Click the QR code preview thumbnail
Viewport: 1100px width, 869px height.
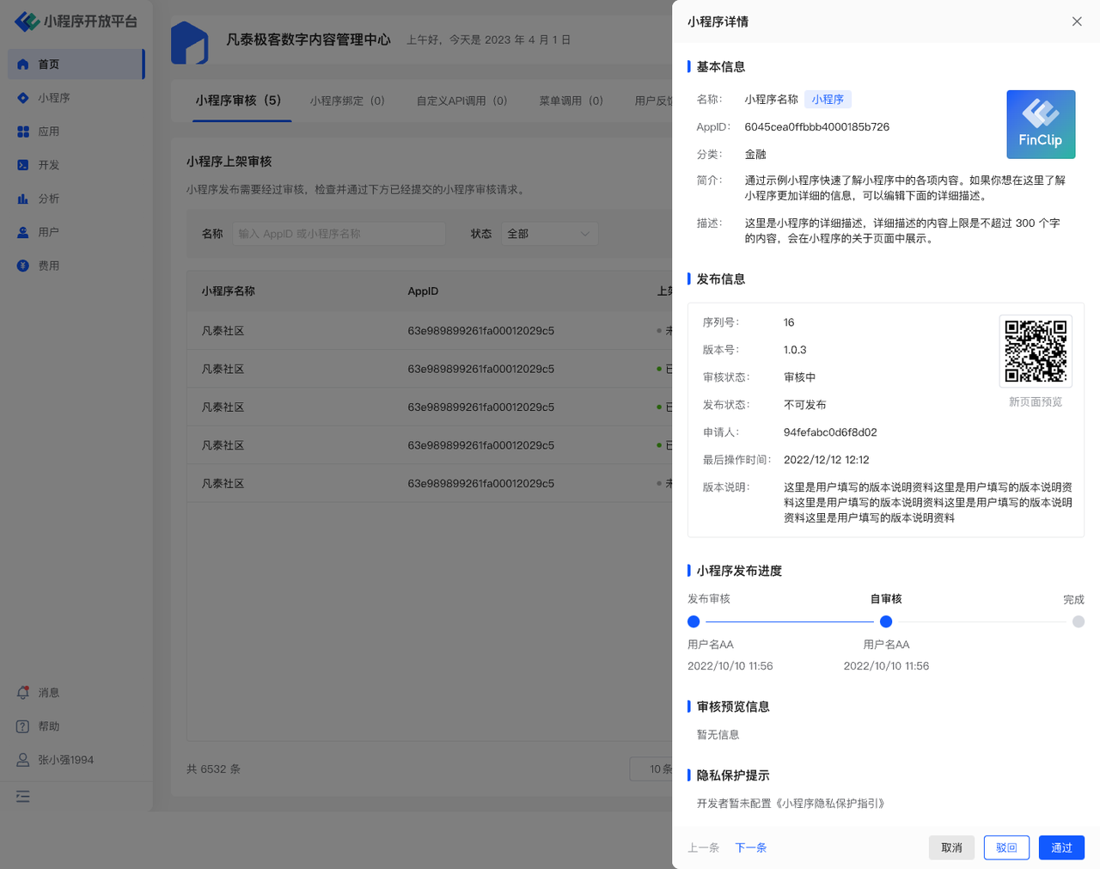pyautogui.click(x=1036, y=351)
